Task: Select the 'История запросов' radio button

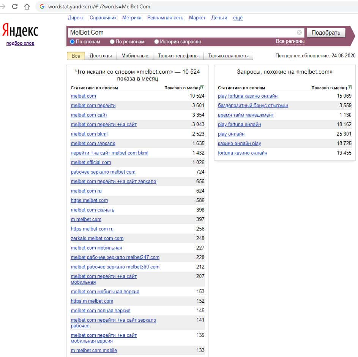Action: tap(156, 42)
